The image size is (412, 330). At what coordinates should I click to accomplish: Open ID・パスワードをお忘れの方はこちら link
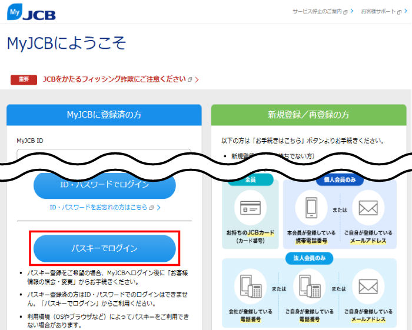point(101,208)
